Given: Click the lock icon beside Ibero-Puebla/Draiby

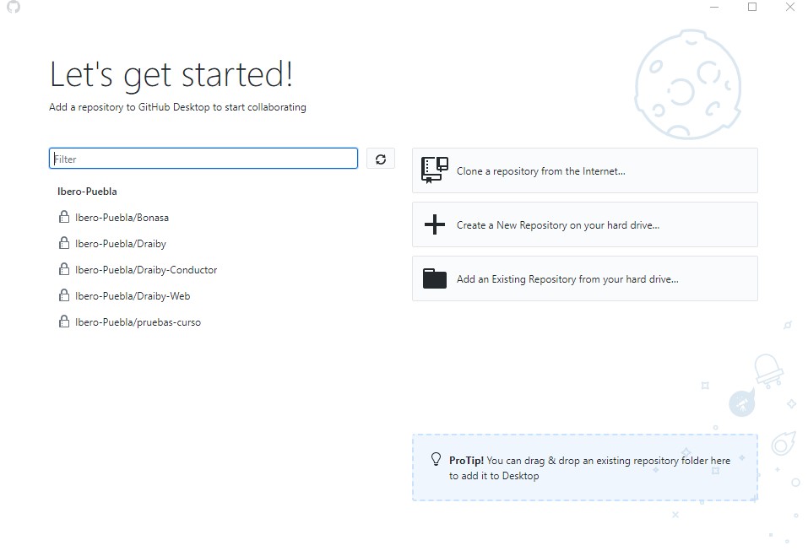Looking at the screenshot, I should point(64,243).
